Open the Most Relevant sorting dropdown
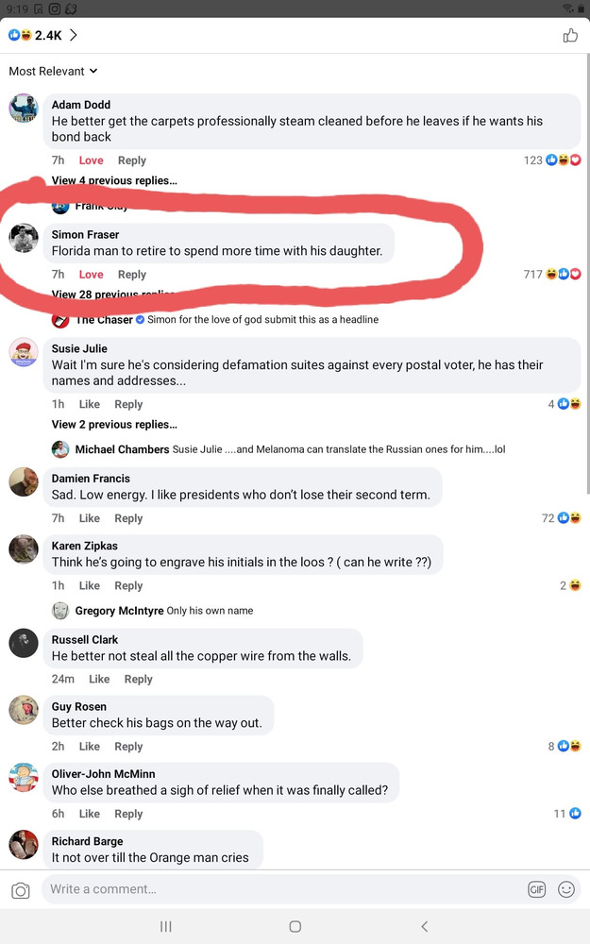Screen dimensions: 590x944 (53, 71)
